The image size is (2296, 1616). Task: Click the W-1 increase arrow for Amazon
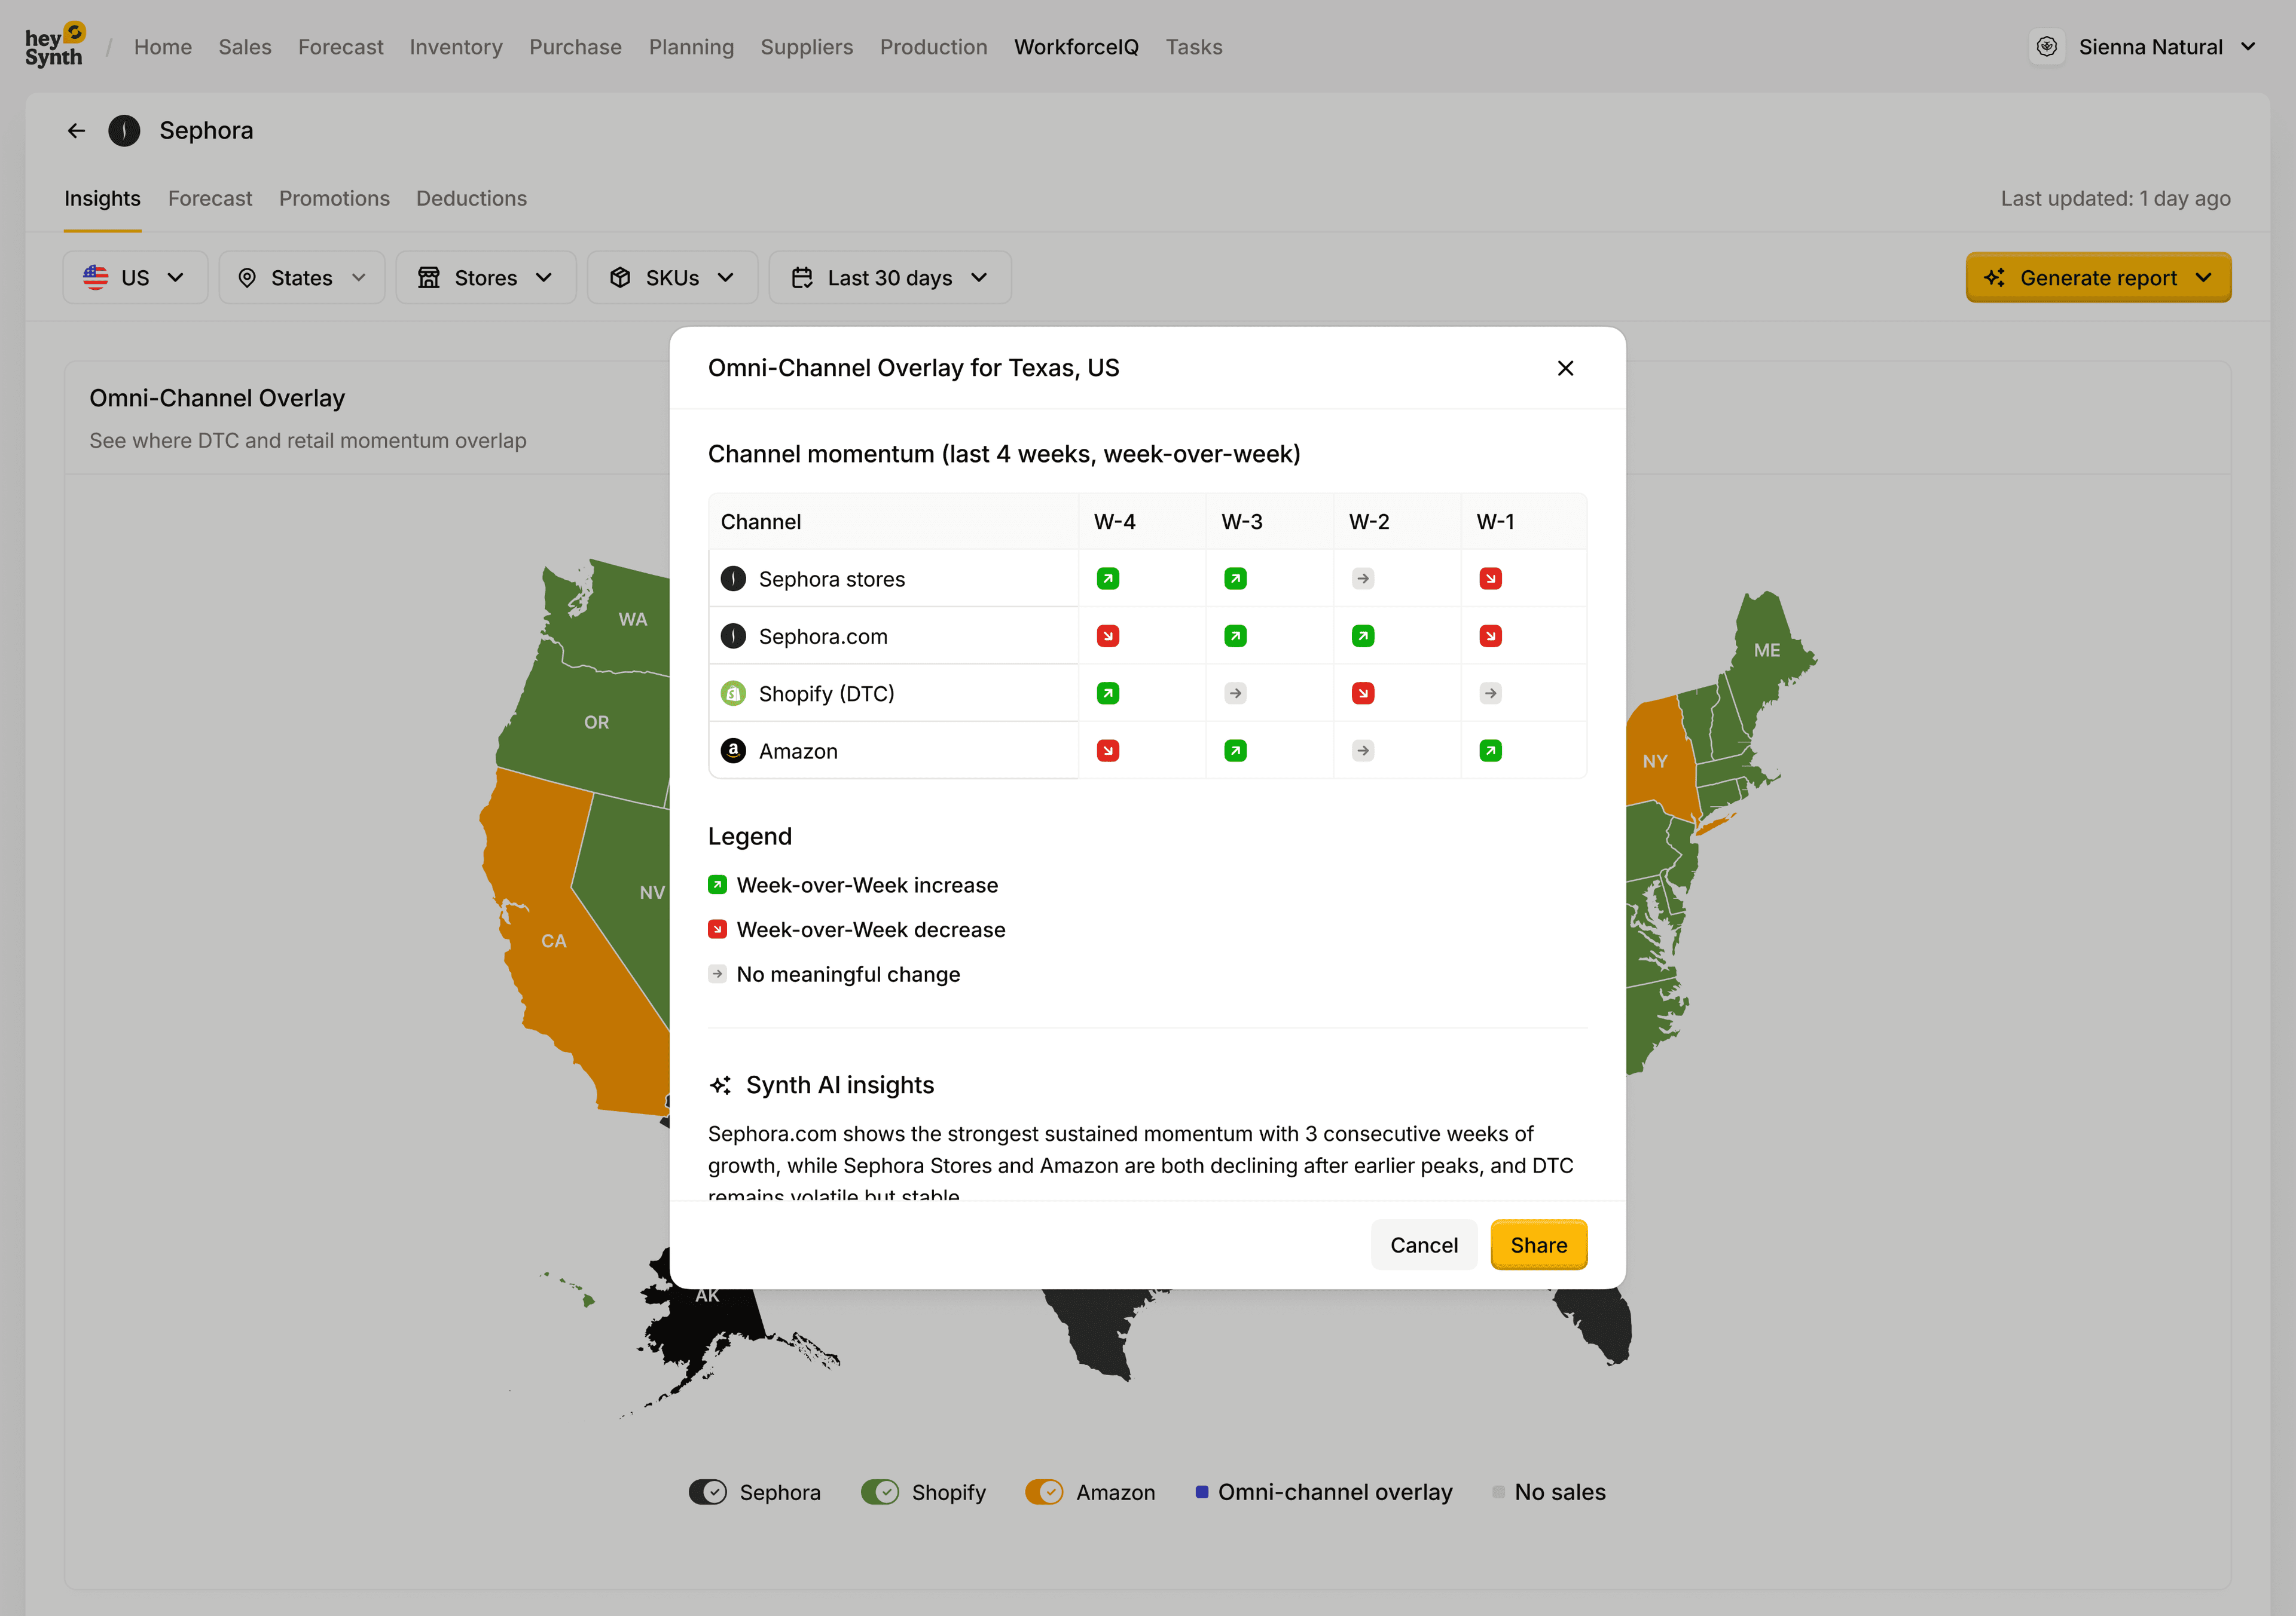click(1490, 749)
